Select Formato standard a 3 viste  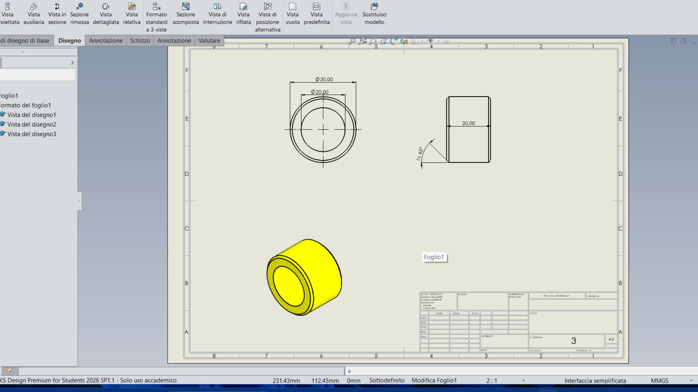[156, 17]
